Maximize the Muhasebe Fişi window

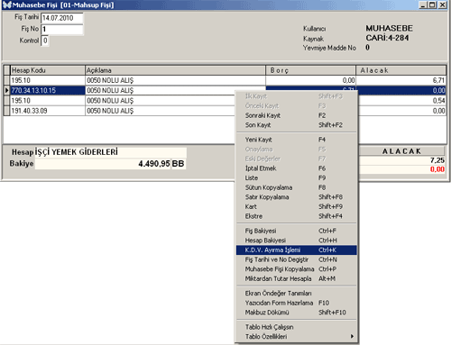[432, 5]
